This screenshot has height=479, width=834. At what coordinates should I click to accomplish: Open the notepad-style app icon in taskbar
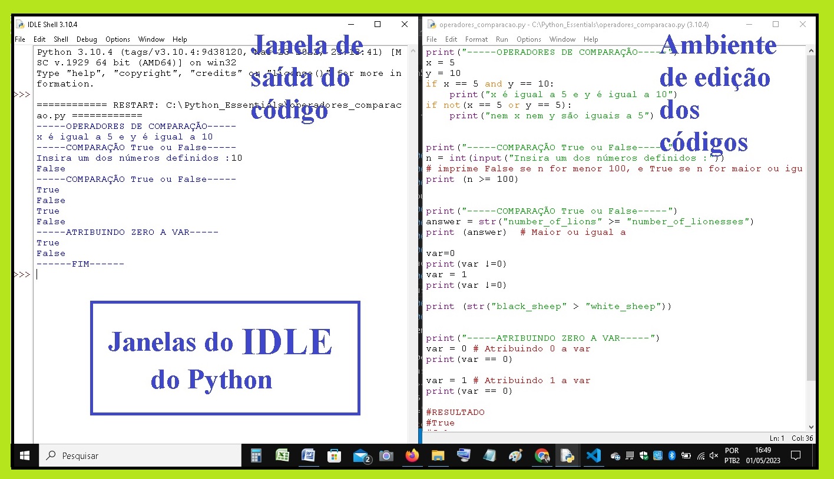(x=489, y=455)
